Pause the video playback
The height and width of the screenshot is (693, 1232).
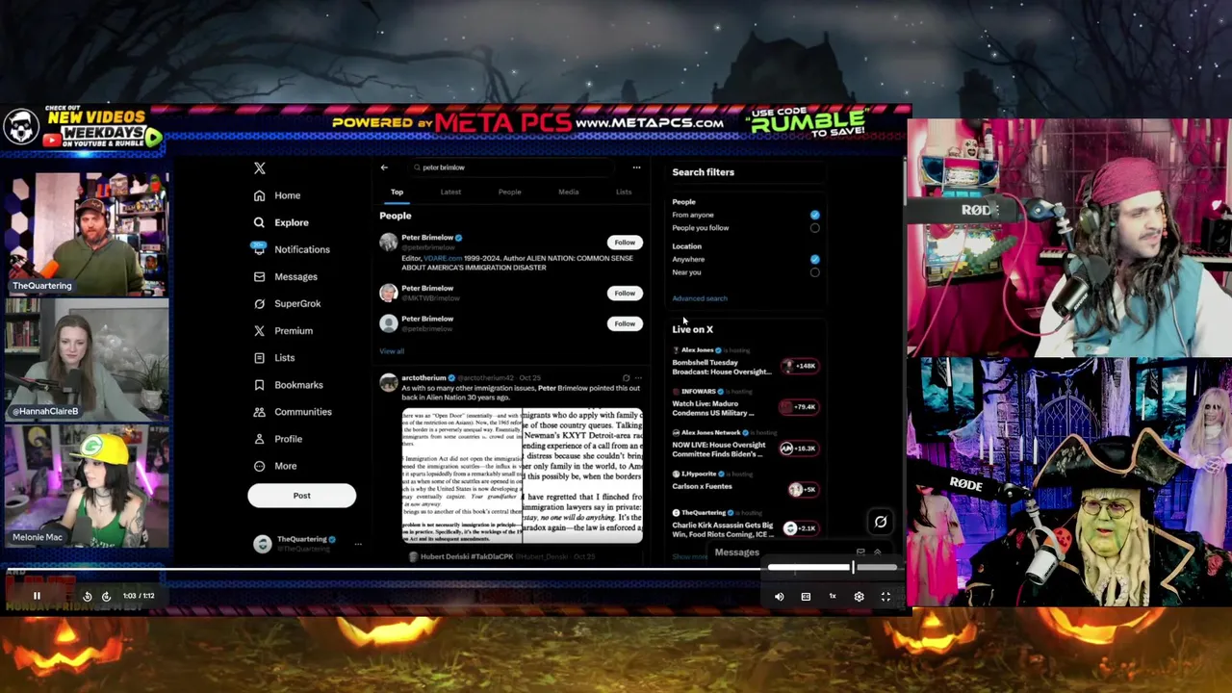tap(37, 596)
